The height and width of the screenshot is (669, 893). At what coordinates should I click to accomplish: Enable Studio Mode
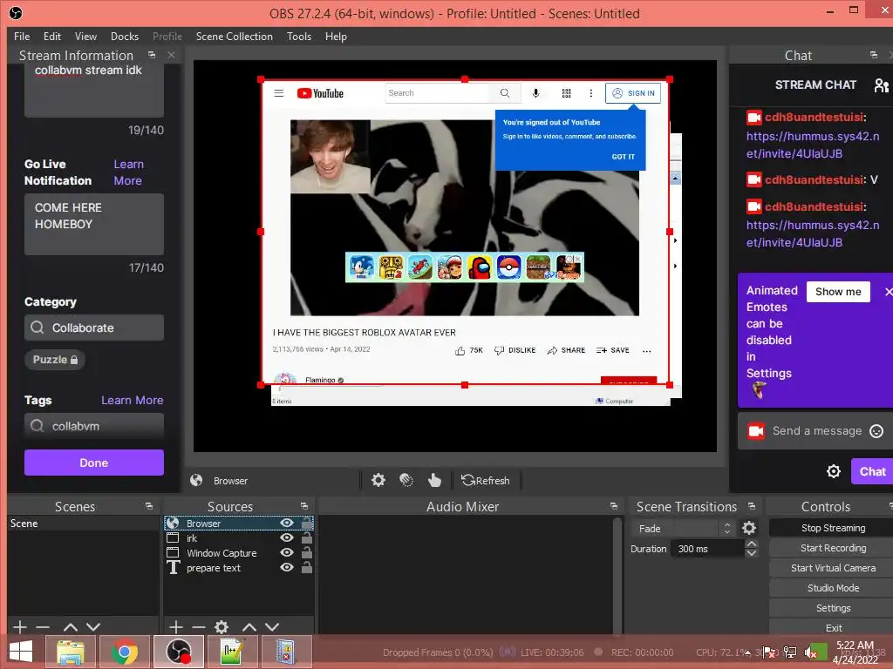pyautogui.click(x=833, y=588)
